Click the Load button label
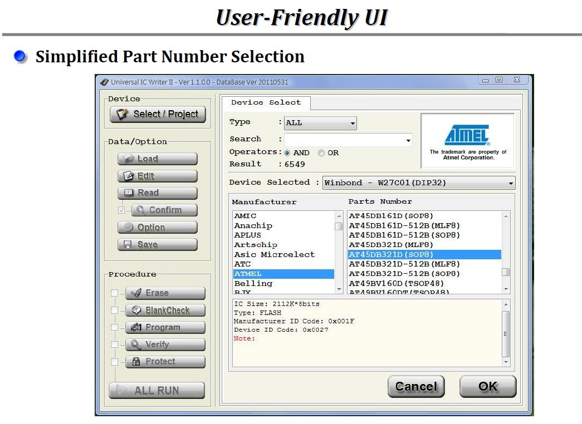 tap(148, 159)
